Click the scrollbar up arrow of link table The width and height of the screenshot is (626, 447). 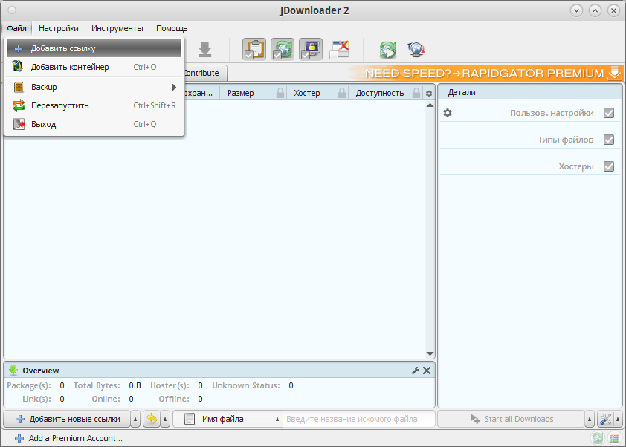tap(430, 105)
